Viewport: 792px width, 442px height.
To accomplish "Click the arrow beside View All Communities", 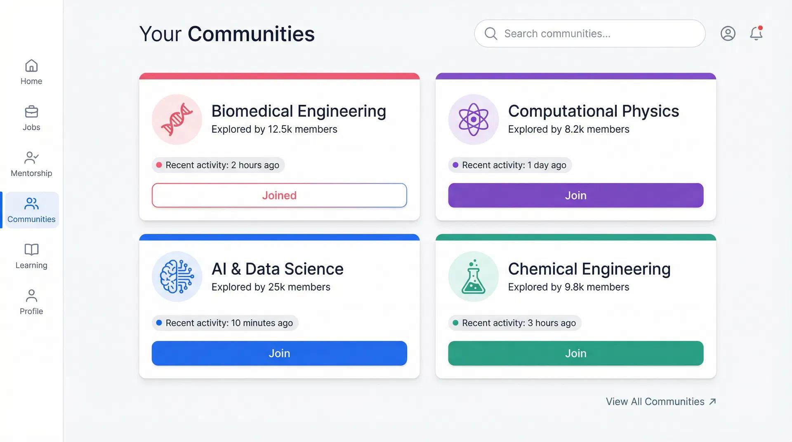I will click(712, 402).
